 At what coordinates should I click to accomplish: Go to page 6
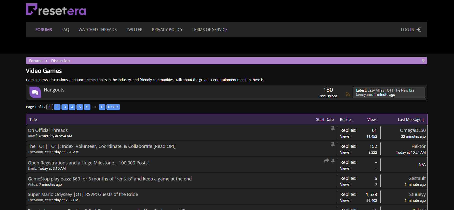click(x=87, y=107)
